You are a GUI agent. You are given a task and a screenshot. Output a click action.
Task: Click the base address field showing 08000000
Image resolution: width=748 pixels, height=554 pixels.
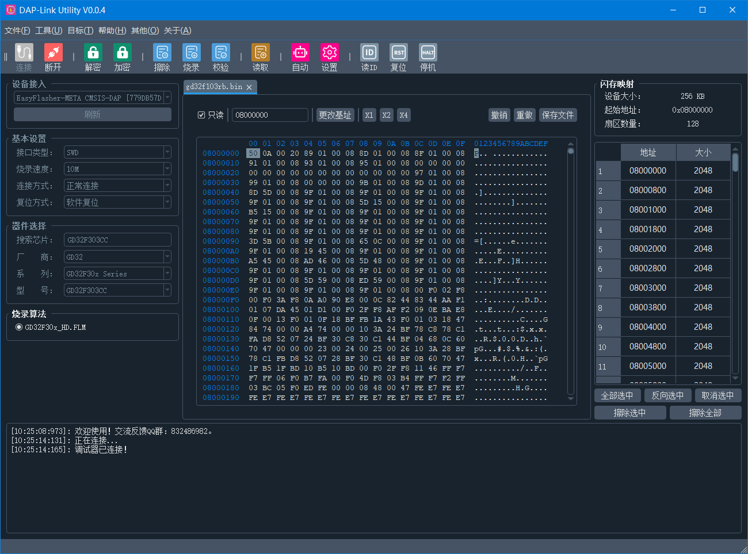click(270, 115)
